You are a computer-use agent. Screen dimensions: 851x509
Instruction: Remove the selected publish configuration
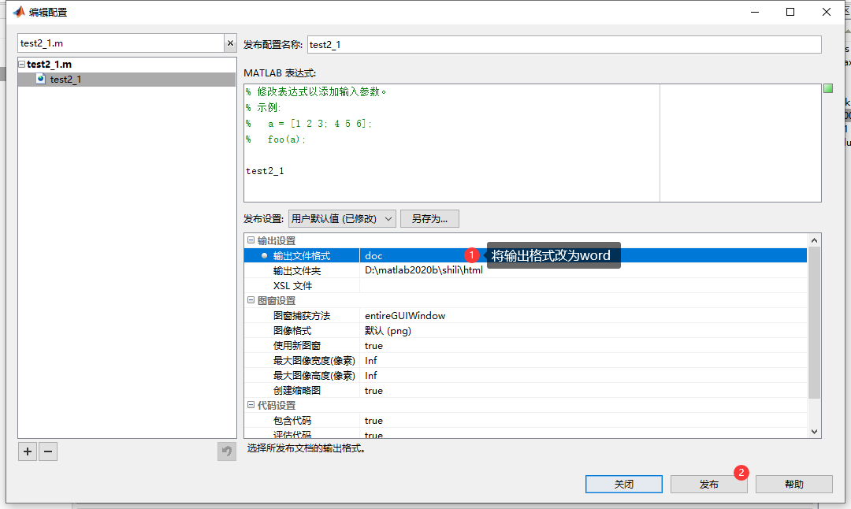point(48,451)
